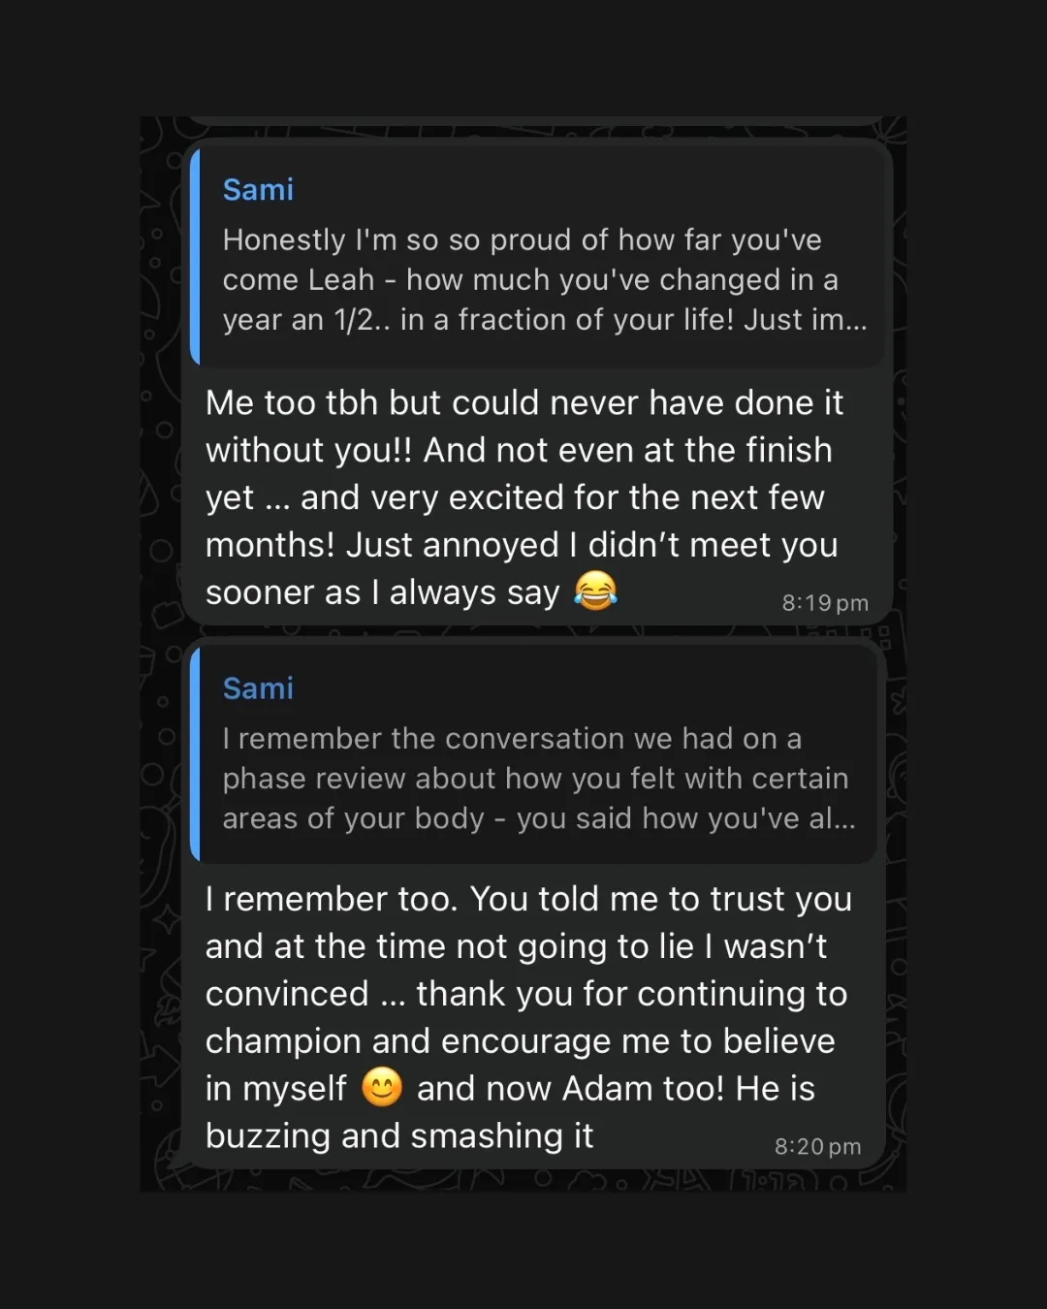Image resolution: width=1047 pixels, height=1309 pixels.
Task: Tap the bubble tail at the bottom-left of the last message
Action: coord(176,1160)
